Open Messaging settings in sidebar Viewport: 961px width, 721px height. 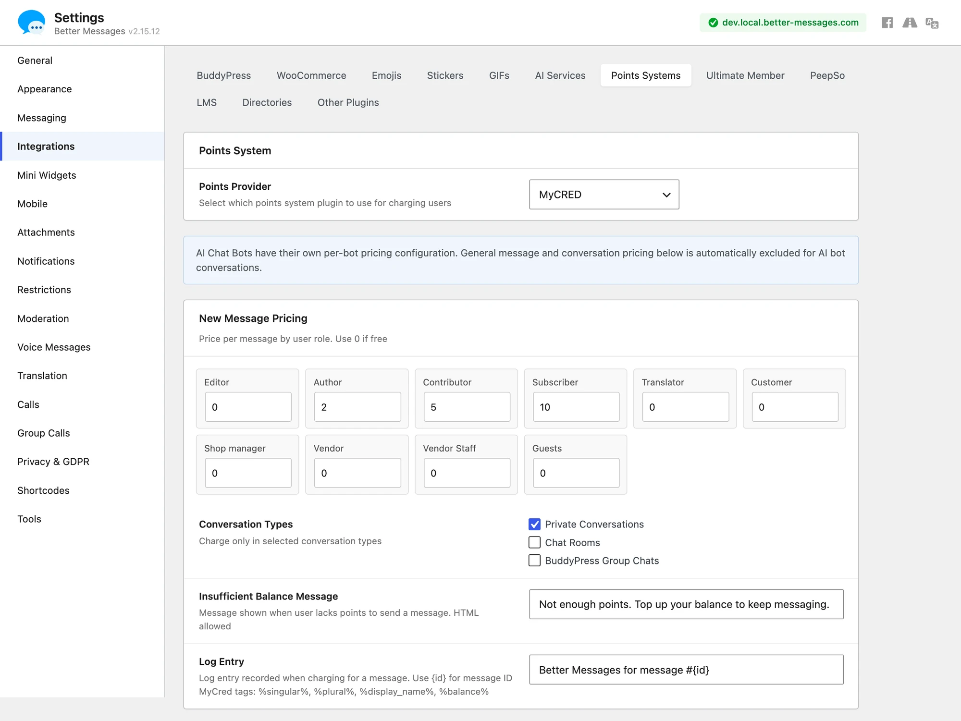pyautogui.click(x=82, y=118)
